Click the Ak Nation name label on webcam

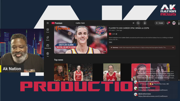click(x=12, y=69)
